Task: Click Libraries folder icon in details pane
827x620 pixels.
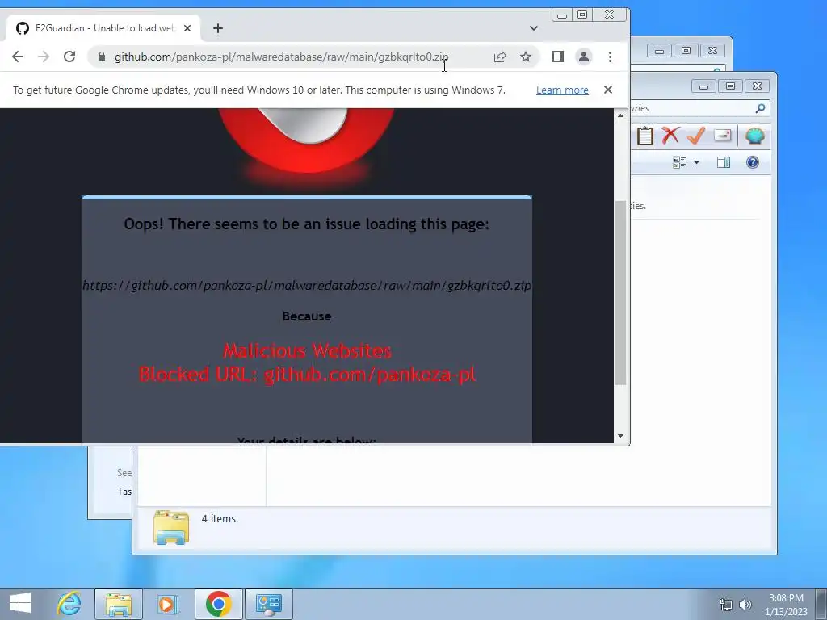Action: tap(171, 526)
